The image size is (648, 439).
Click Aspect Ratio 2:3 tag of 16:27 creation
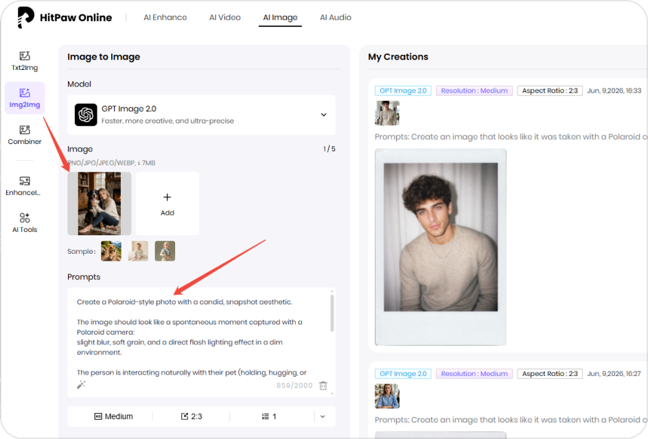tap(550, 374)
